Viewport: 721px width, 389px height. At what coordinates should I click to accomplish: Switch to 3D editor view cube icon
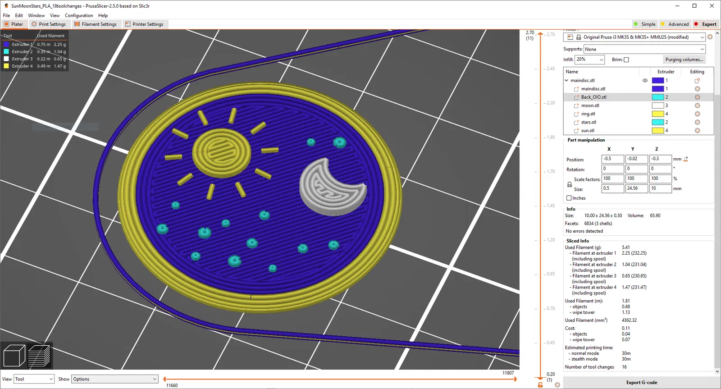[x=14, y=356]
